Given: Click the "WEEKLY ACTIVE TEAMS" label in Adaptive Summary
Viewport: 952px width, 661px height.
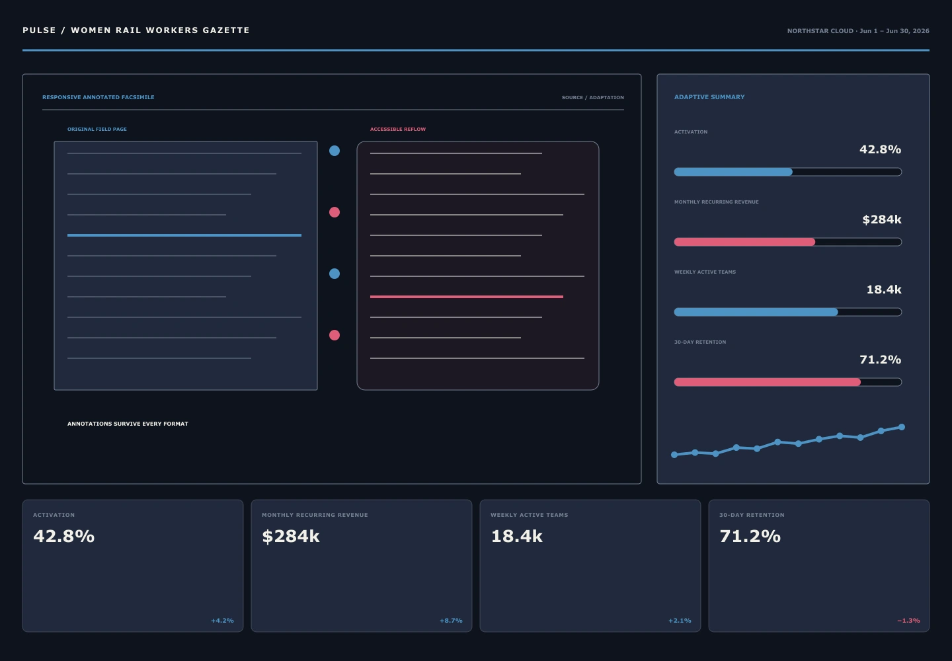Looking at the screenshot, I should coord(705,272).
